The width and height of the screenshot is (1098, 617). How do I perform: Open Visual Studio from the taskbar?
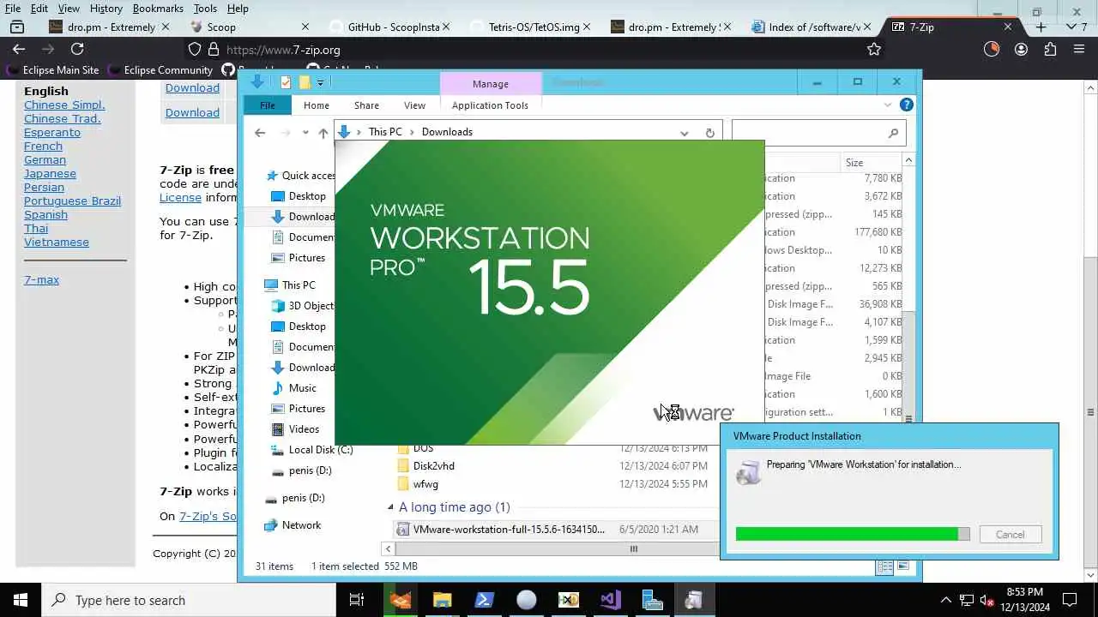[610, 600]
